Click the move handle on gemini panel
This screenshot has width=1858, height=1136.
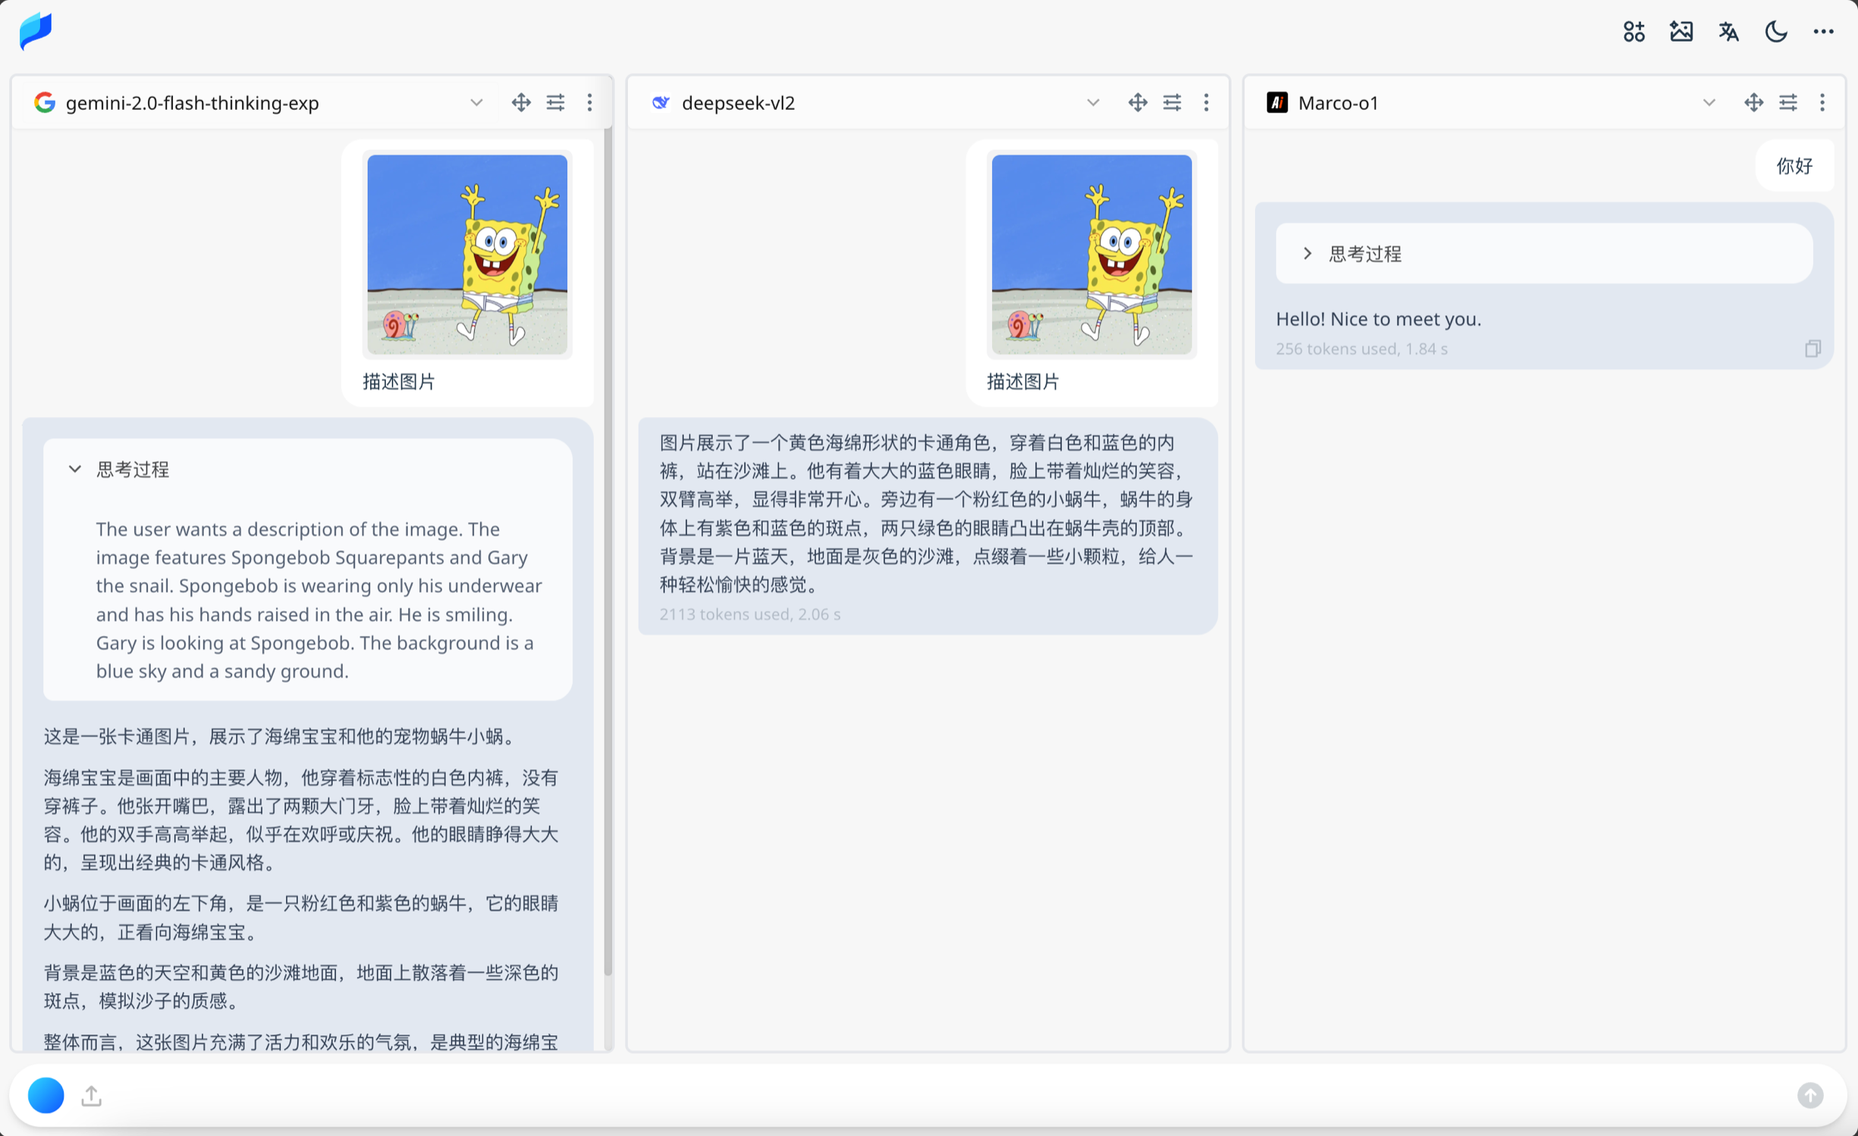click(521, 102)
